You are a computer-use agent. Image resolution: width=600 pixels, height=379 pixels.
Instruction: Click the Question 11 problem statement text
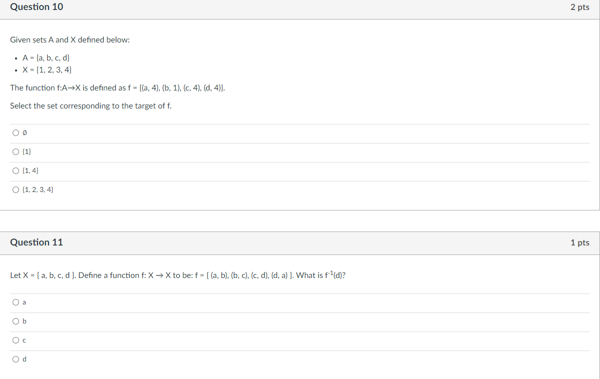tap(178, 274)
